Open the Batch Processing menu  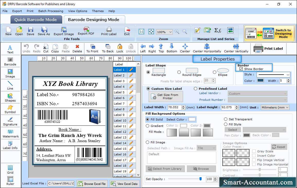click(x=51, y=11)
